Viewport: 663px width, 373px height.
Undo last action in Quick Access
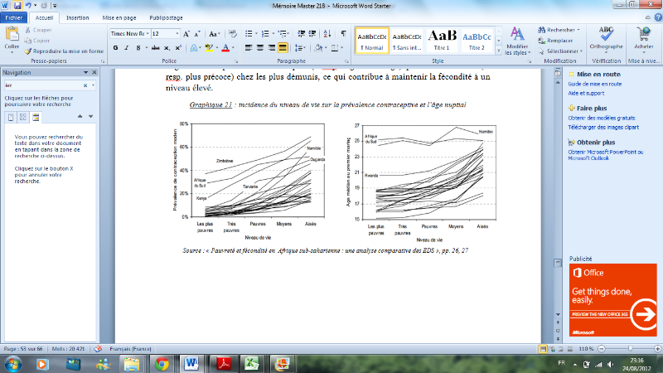28,6
